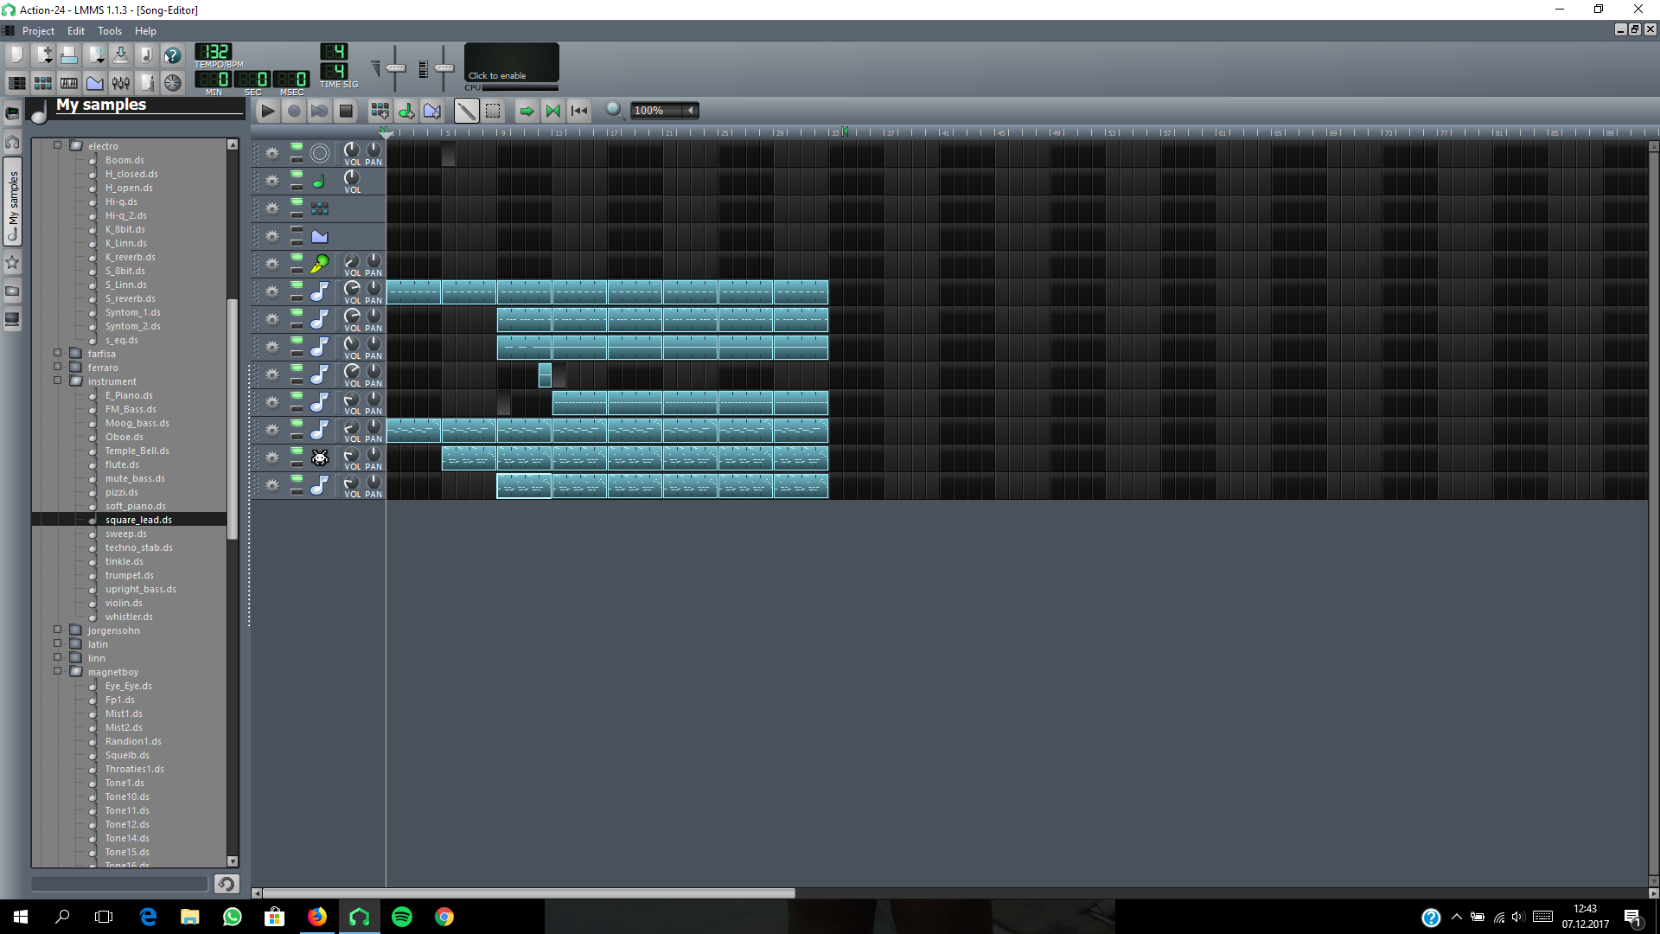Open the zoom 100% dropdown
This screenshot has height=934, width=1660.
[x=691, y=111]
